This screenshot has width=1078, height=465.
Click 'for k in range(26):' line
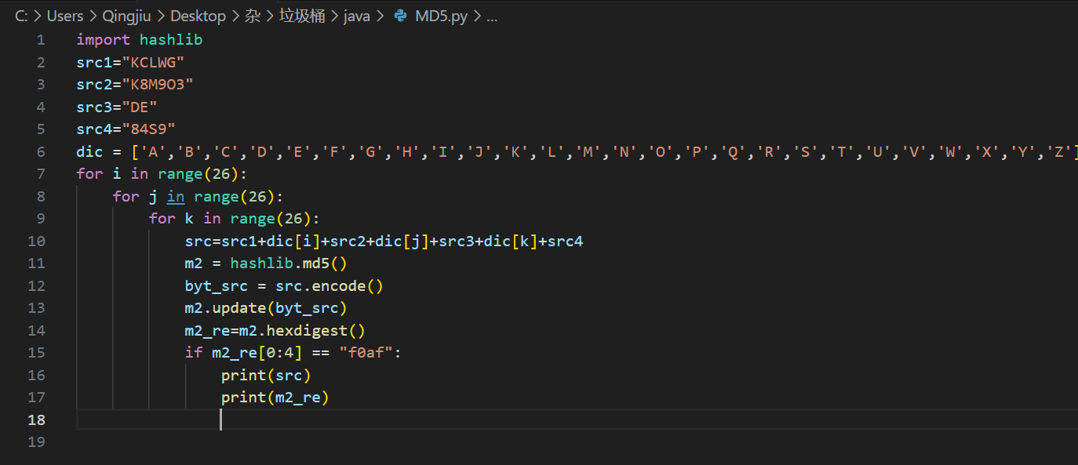tap(235, 218)
